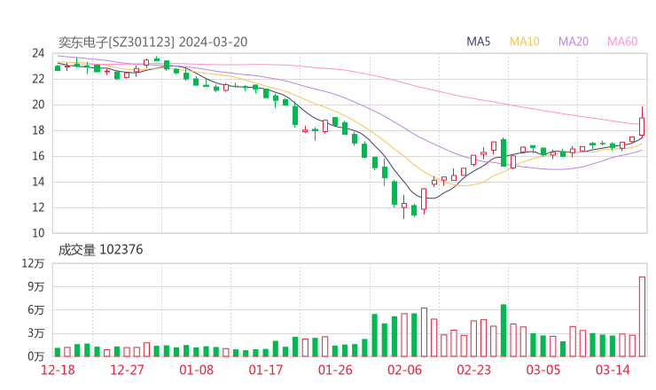Click the 9万 volume axis label
Viewport: 656px width, 390px height.
[x=36, y=286]
